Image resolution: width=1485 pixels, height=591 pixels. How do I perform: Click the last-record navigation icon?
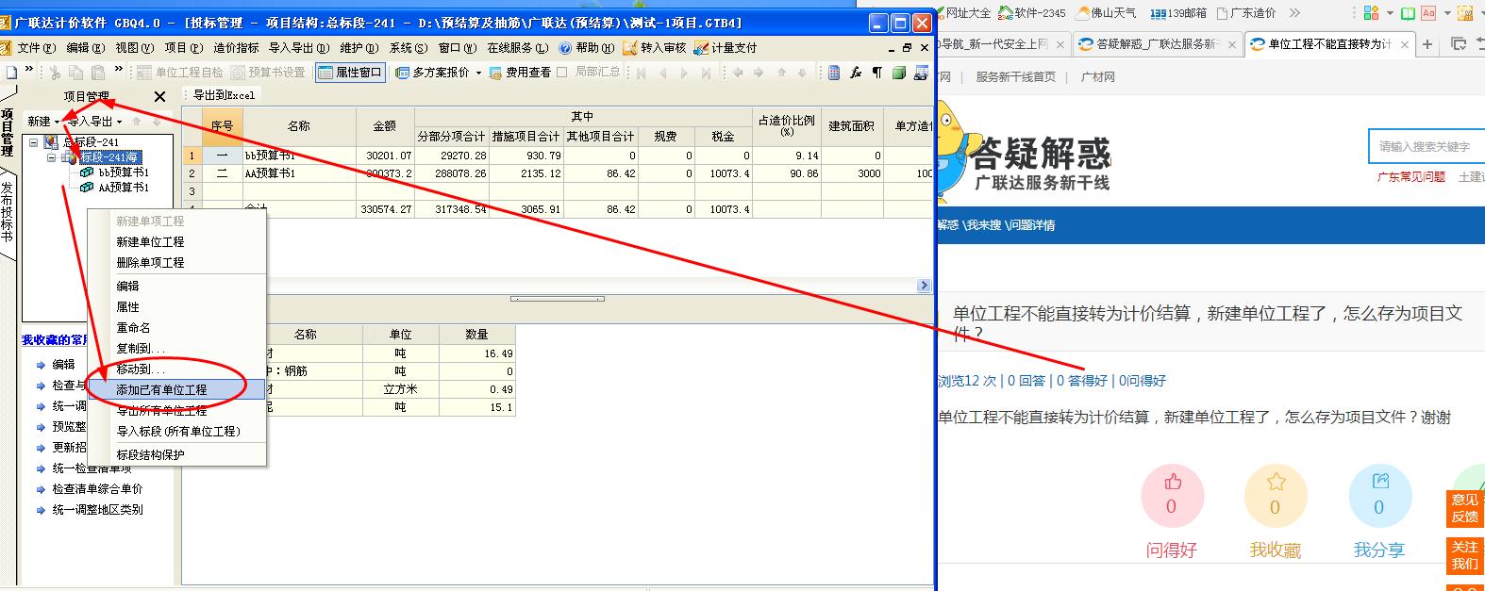(x=705, y=73)
